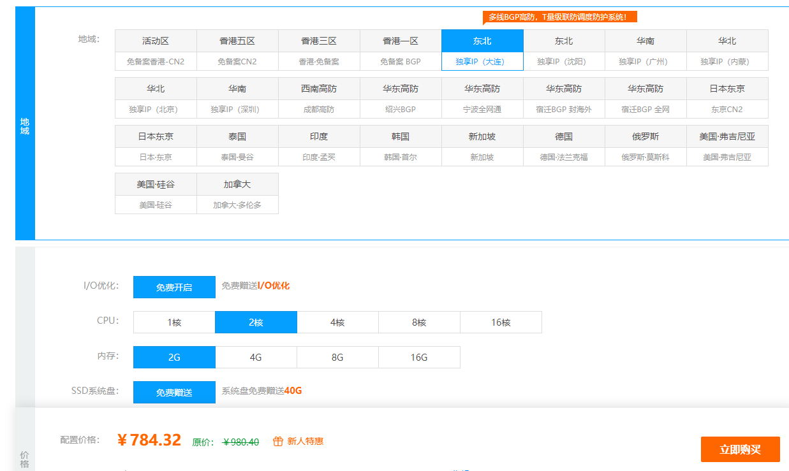Screen dimensions: 789x471
Task: Enable 免费开启 for I/O优化
Action: pos(173,287)
